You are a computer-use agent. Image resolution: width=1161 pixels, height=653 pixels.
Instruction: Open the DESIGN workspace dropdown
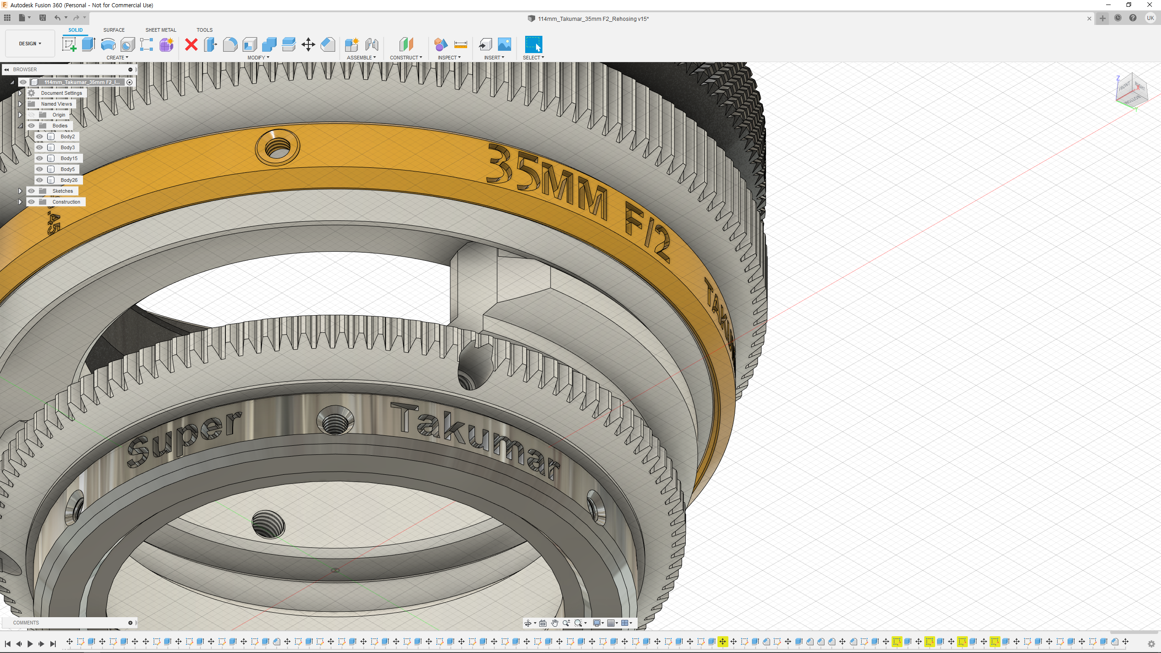pyautogui.click(x=30, y=44)
